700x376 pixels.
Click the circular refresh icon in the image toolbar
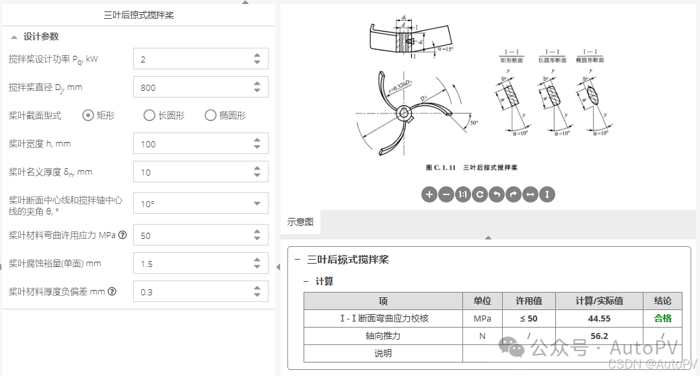[x=480, y=194]
